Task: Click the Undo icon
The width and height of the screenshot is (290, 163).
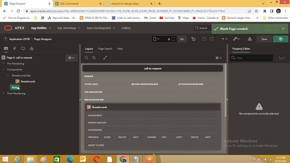Action: point(204,39)
